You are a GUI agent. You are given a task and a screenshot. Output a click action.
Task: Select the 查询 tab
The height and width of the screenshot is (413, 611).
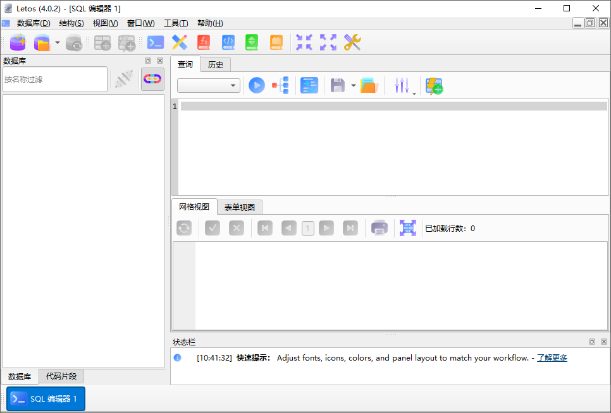[x=185, y=64]
